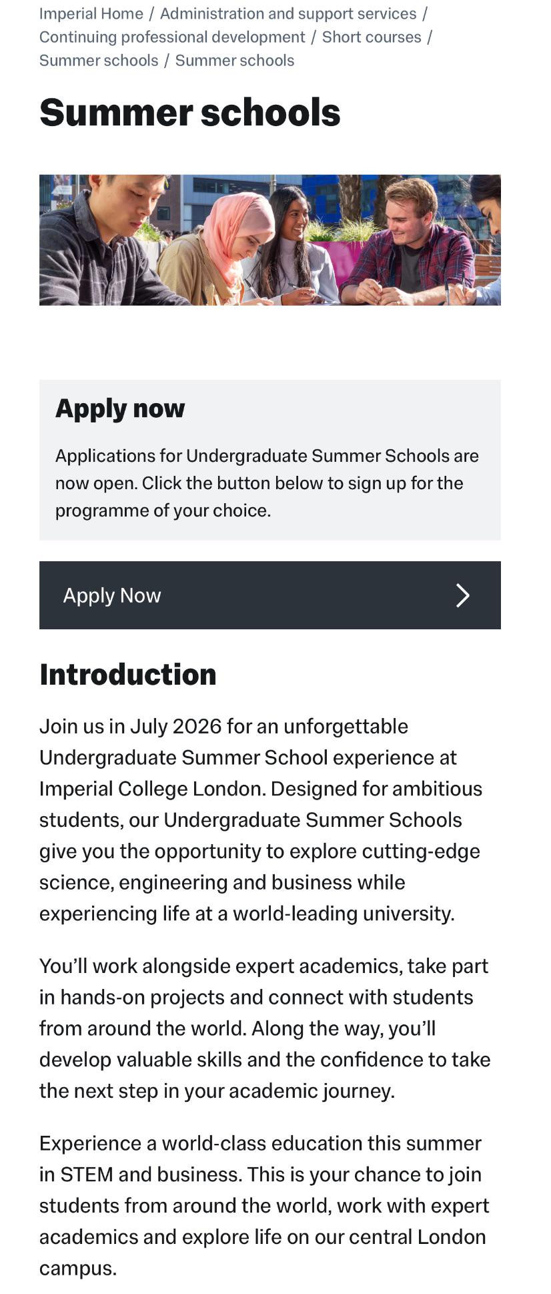Click the man in red plaid shirt in photo
551x1294 pixels.
click(408, 247)
